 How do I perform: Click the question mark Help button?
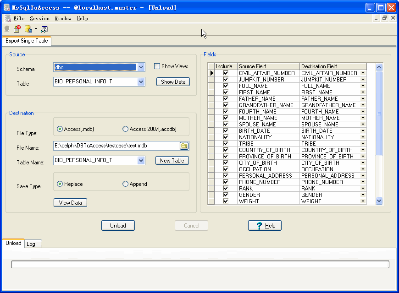point(265,226)
